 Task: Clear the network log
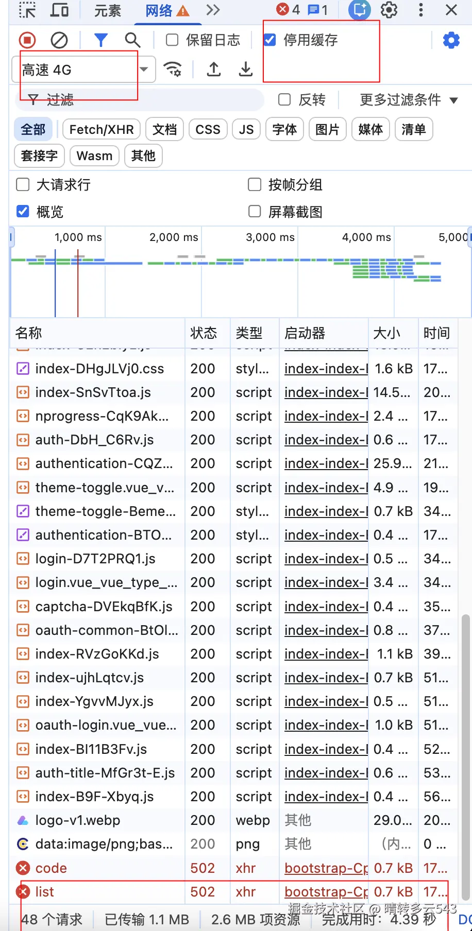click(x=59, y=40)
